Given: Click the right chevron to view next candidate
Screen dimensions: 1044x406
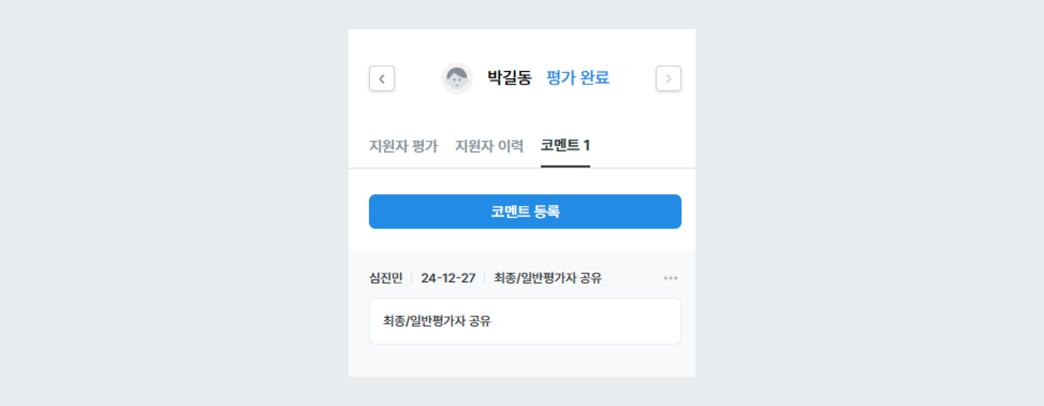Looking at the screenshot, I should pyautogui.click(x=668, y=78).
